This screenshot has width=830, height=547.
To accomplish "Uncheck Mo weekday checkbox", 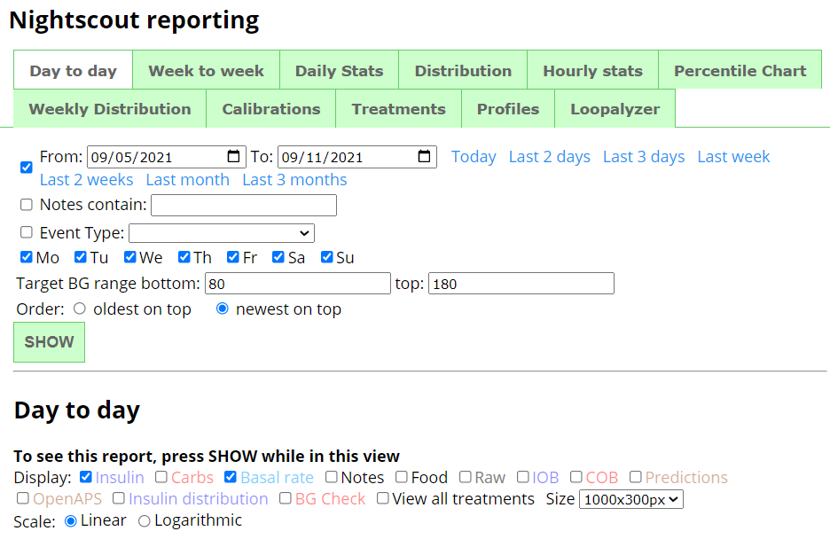I will point(27,257).
